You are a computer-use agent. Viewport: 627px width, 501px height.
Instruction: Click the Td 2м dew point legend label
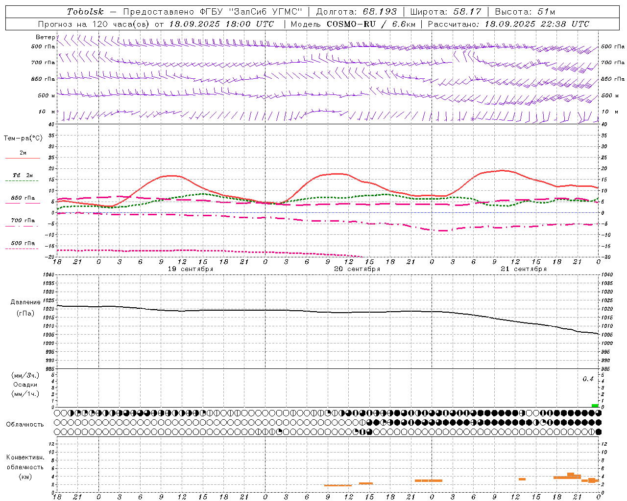click(x=23, y=175)
